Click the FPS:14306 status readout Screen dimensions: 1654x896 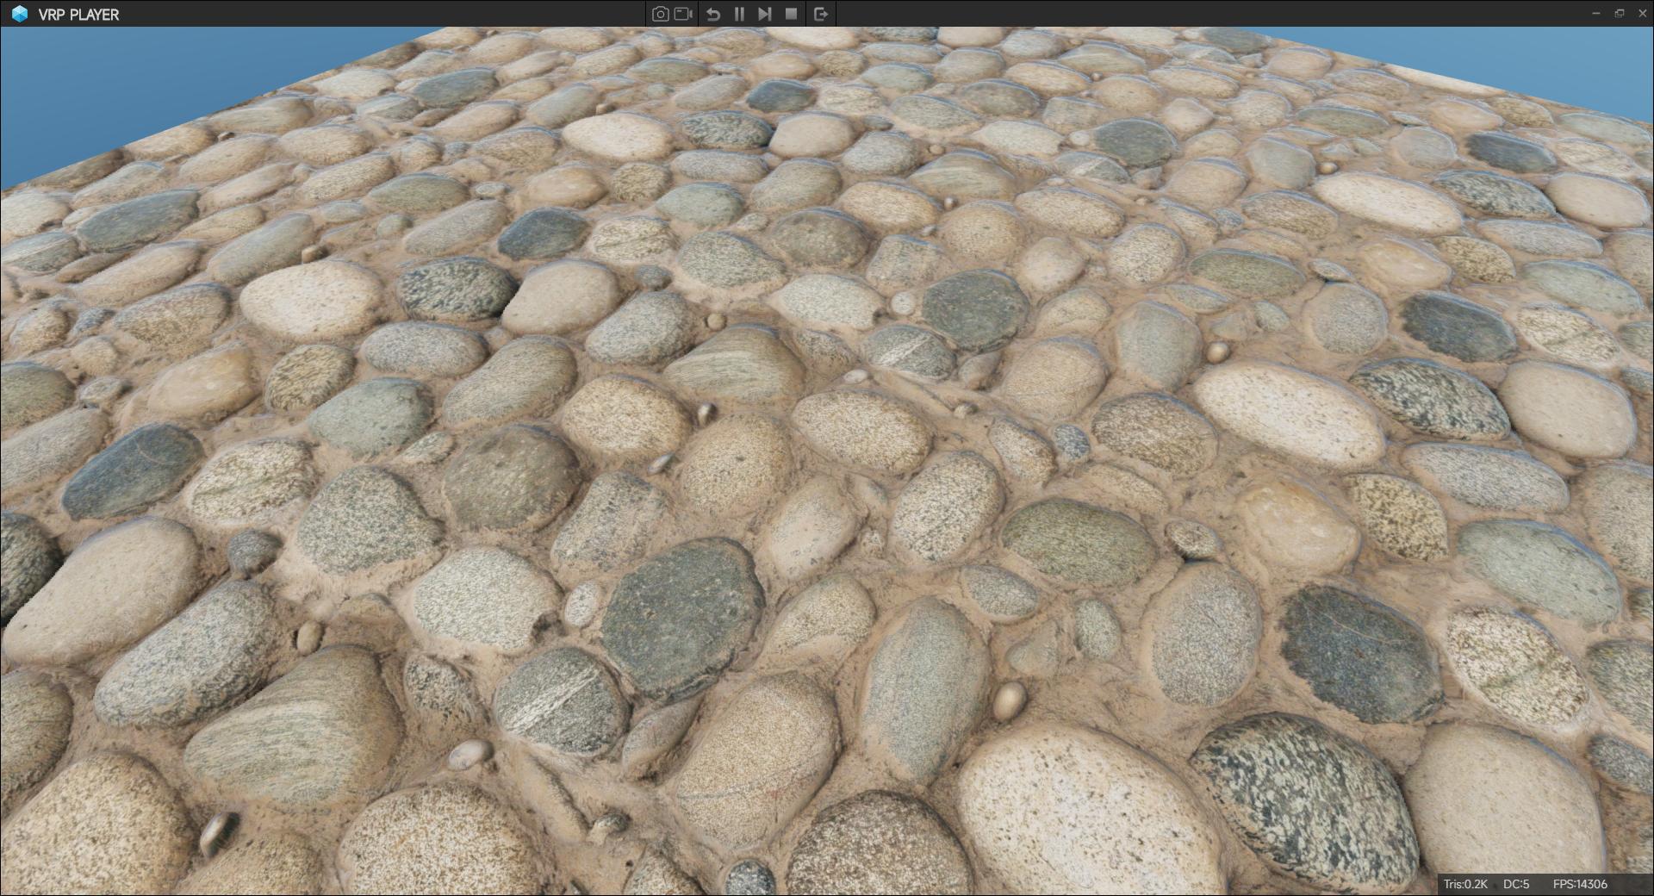coord(1580,884)
